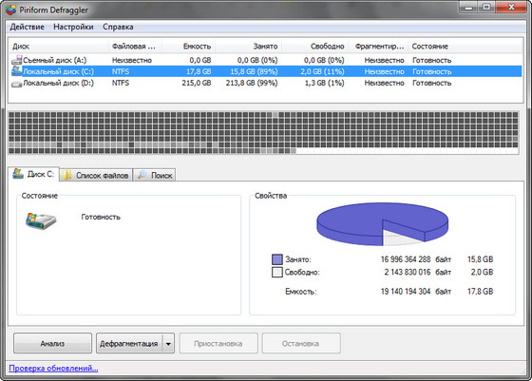The image size is (532, 381).
Task: Click the Диск C: tab icon
Action: pyautogui.click(x=18, y=174)
